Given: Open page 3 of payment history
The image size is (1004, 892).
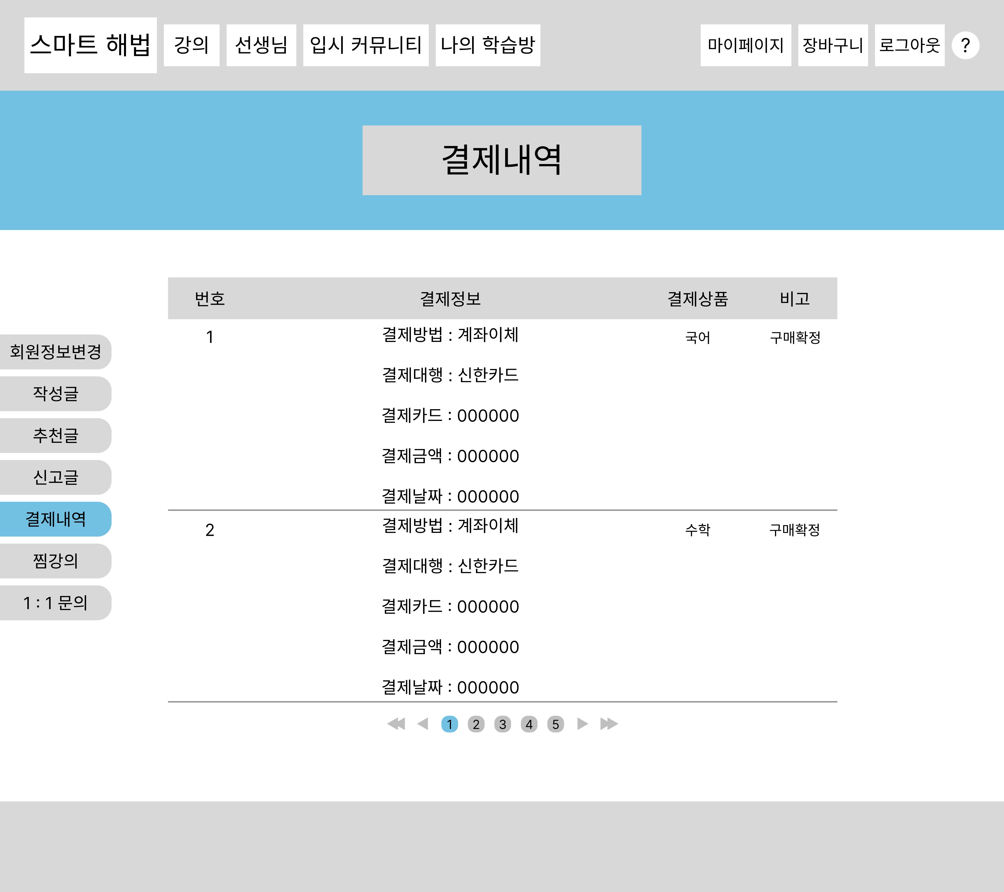Looking at the screenshot, I should 503,724.
